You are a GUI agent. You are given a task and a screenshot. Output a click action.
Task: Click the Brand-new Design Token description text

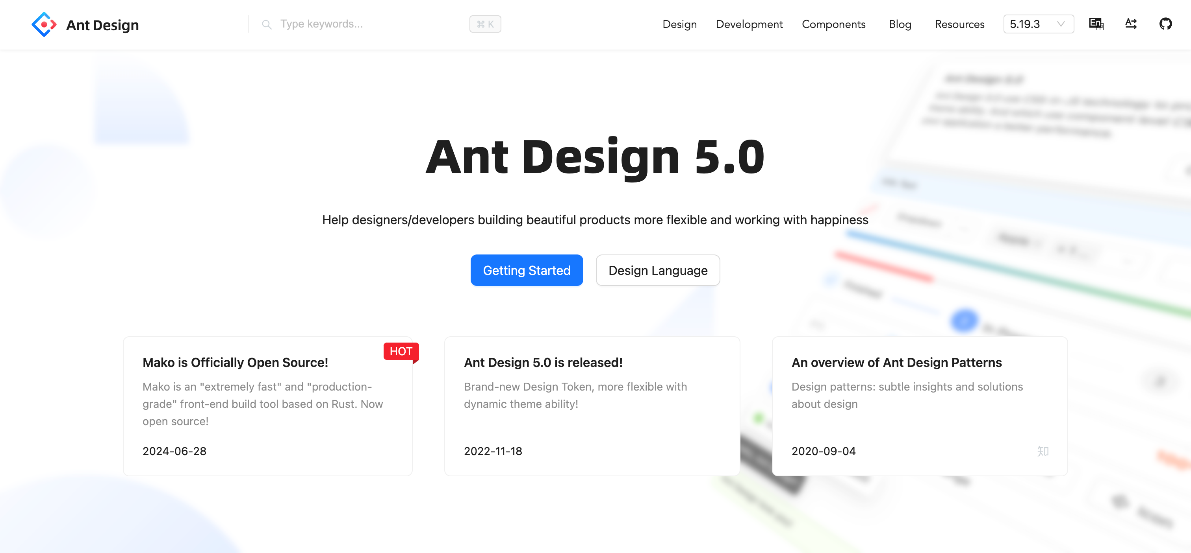click(x=575, y=395)
